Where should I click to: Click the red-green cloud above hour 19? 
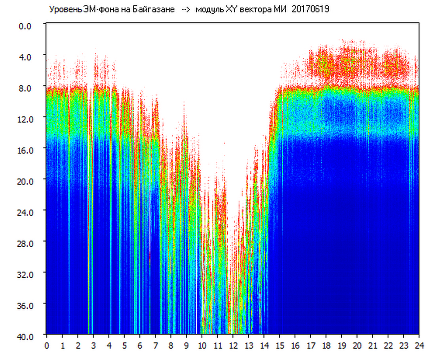tap(343, 63)
